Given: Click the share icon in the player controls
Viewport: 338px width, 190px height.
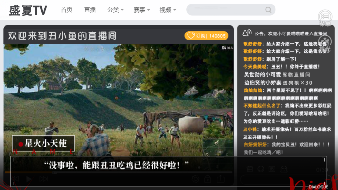Looking at the screenshot, I should 221,179.
